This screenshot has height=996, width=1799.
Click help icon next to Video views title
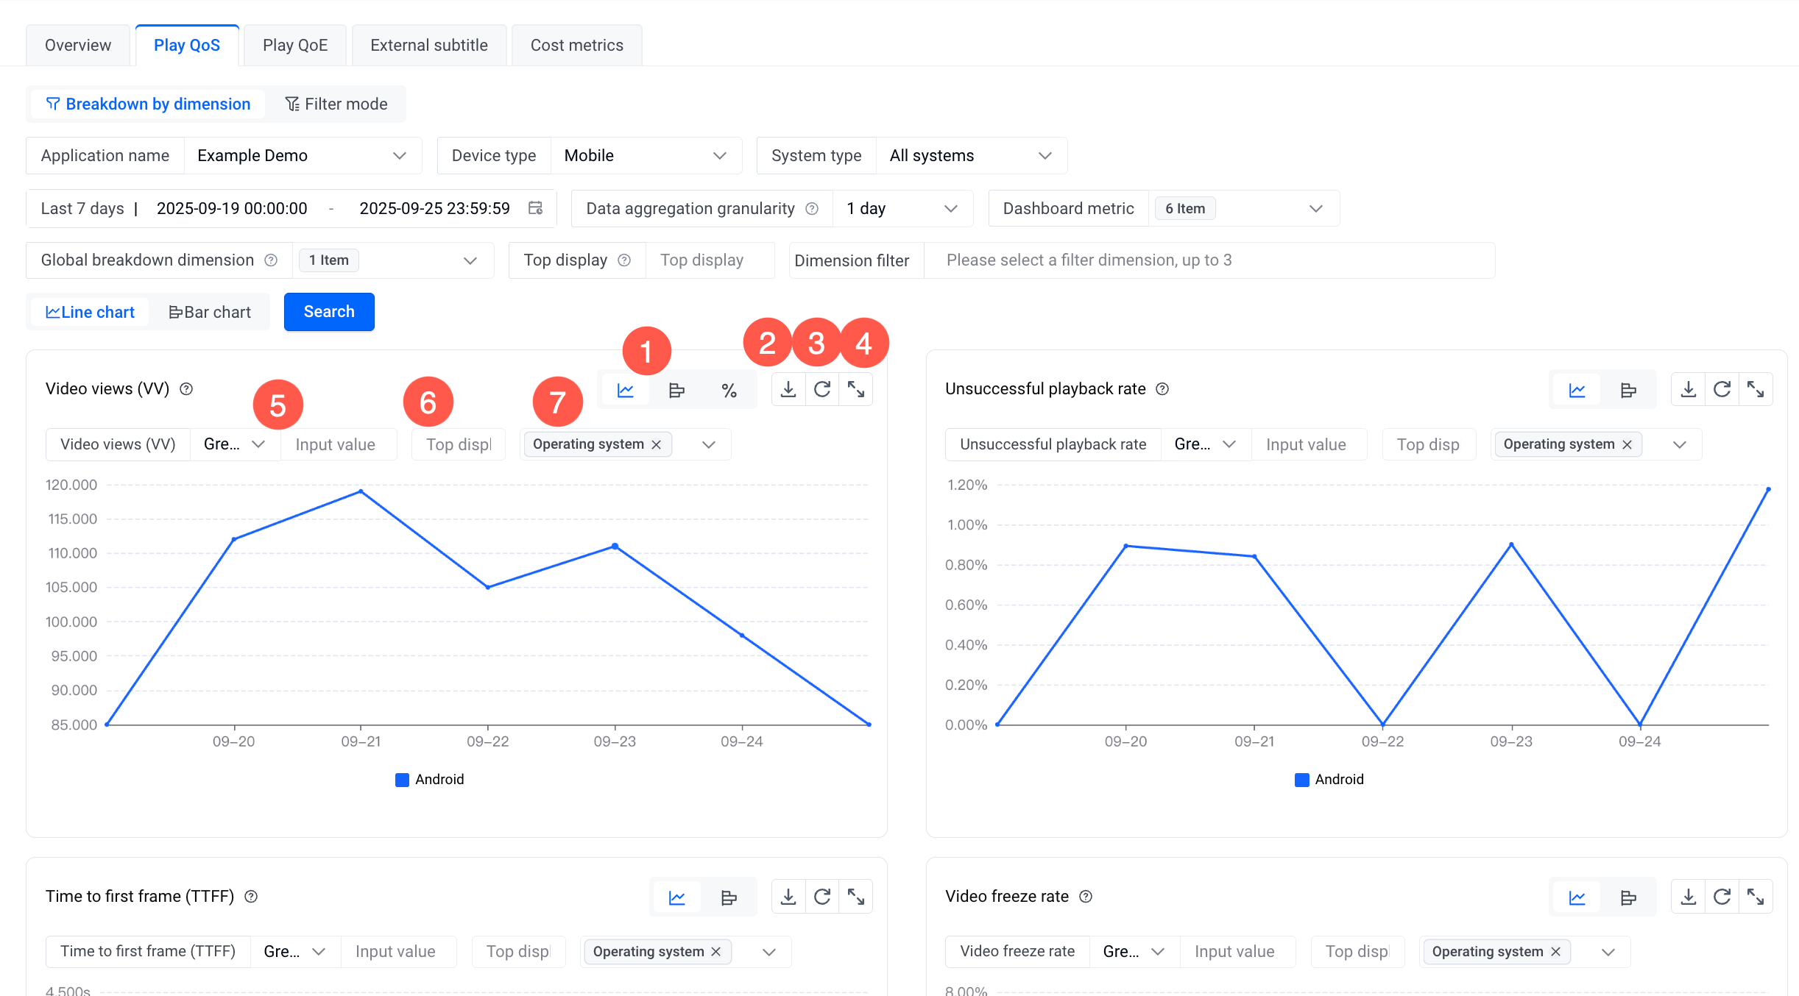pos(187,389)
